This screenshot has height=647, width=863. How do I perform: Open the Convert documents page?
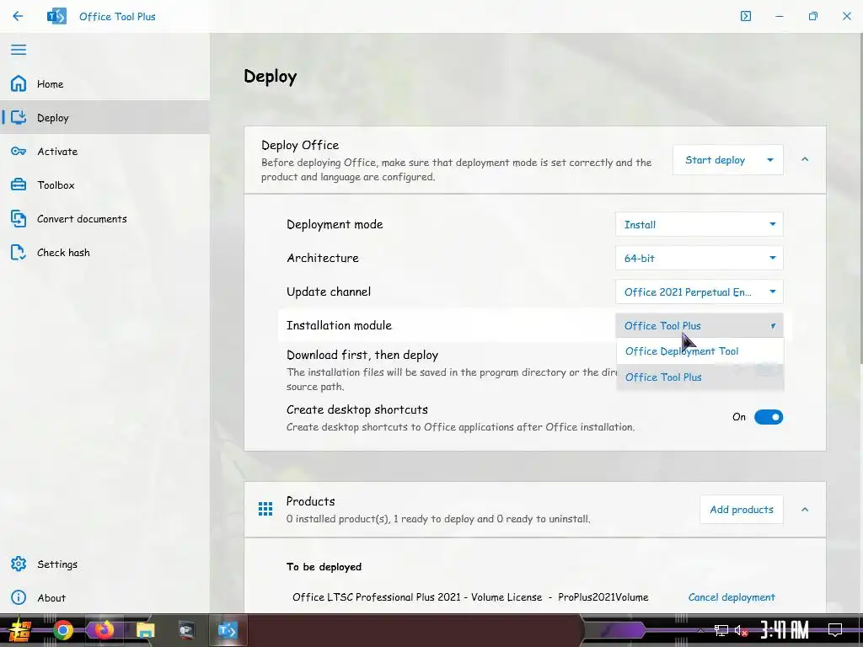tap(105, 218)
